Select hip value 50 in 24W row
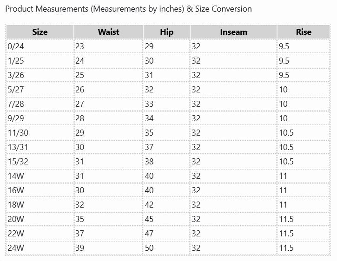 166,248
